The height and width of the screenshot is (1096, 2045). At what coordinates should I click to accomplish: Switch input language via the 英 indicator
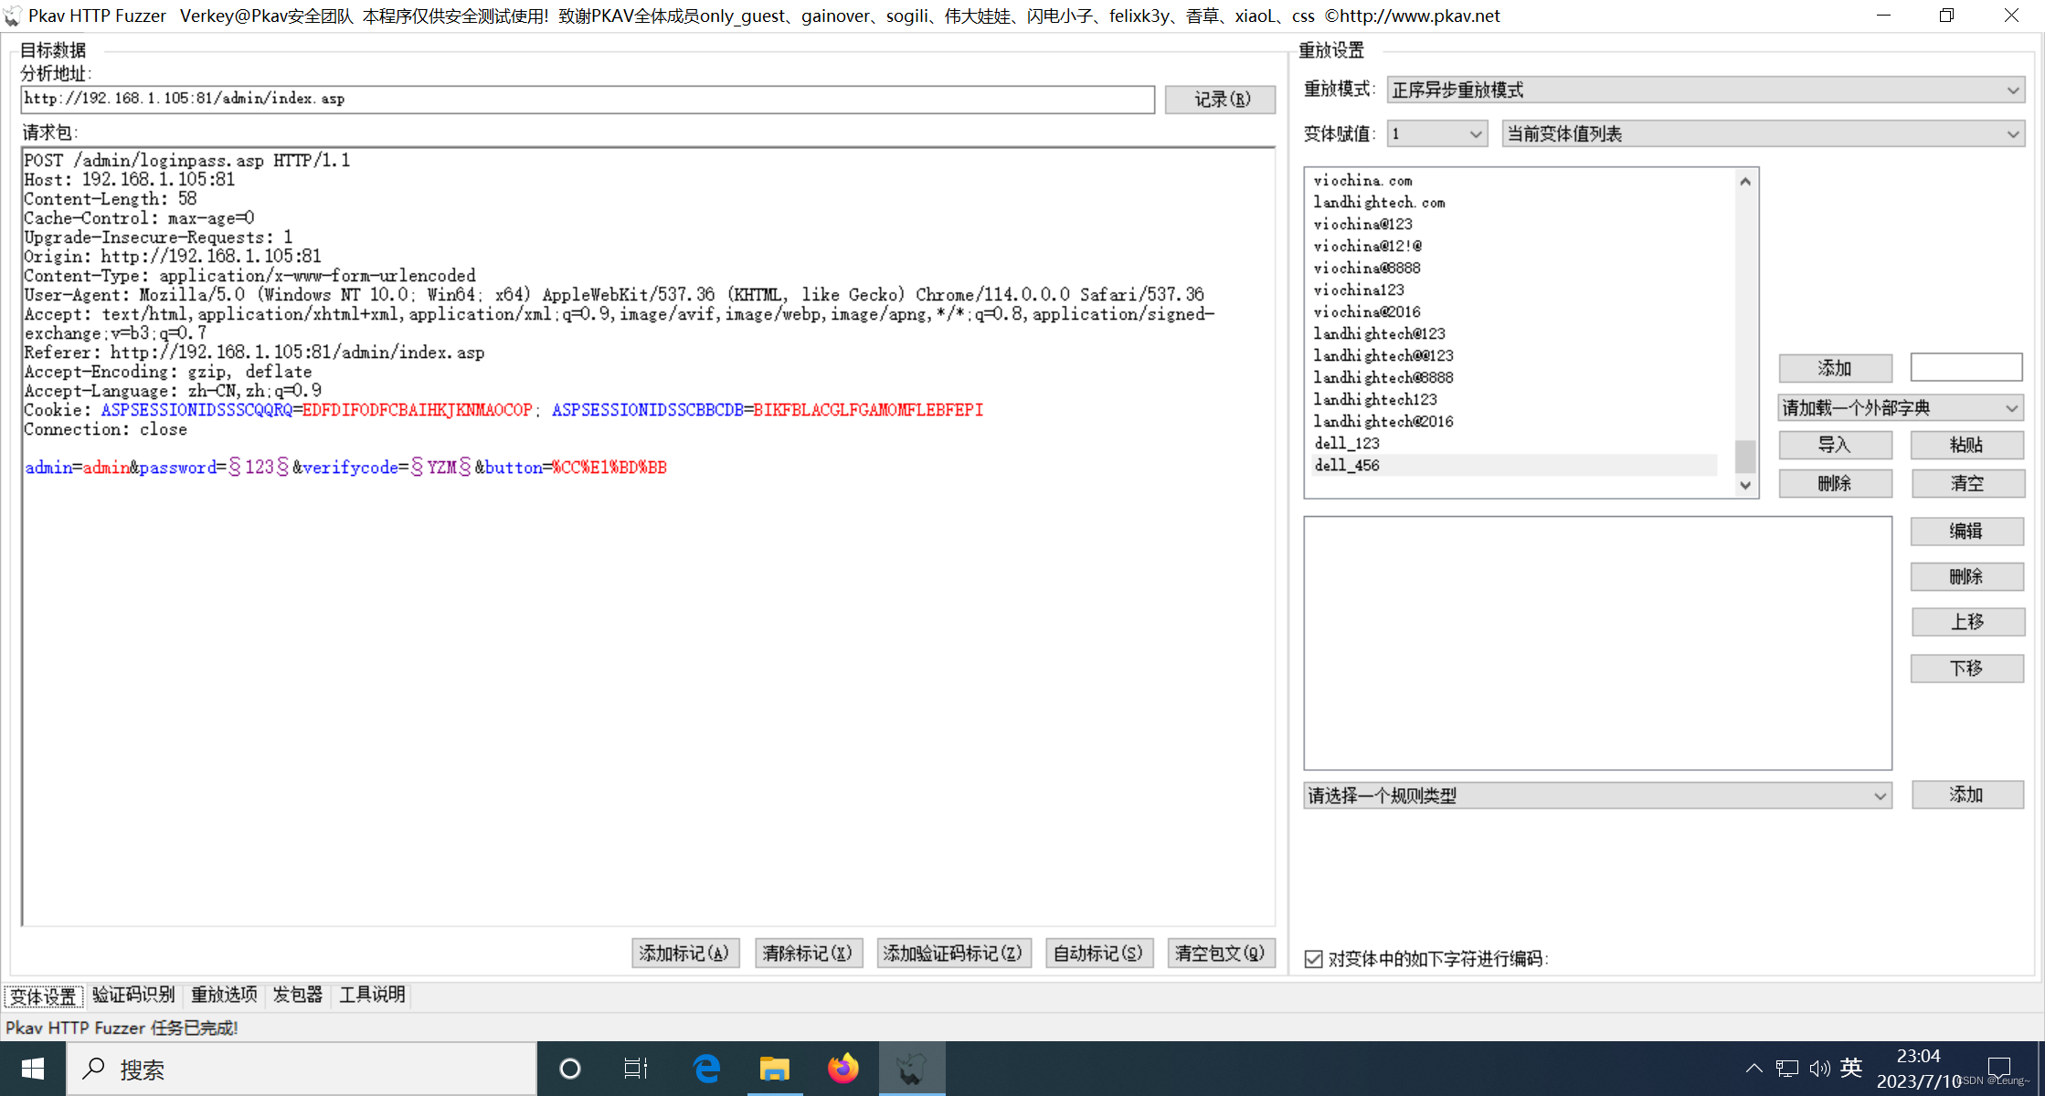(1851, 1068)
